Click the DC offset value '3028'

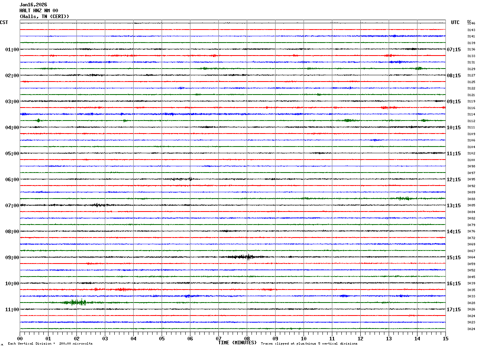(x=471, y=303)
